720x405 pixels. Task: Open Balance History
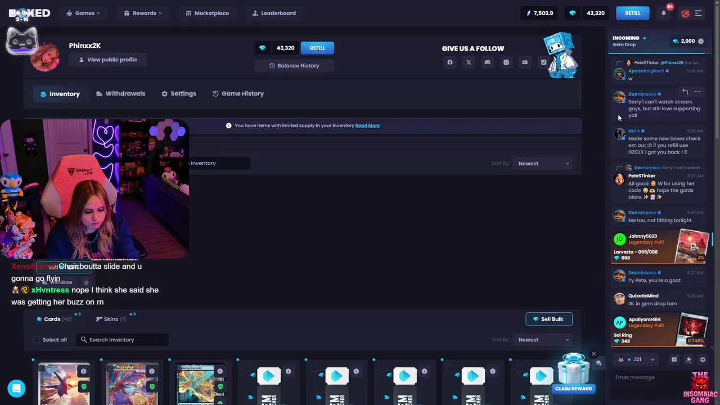click(294, 66)
